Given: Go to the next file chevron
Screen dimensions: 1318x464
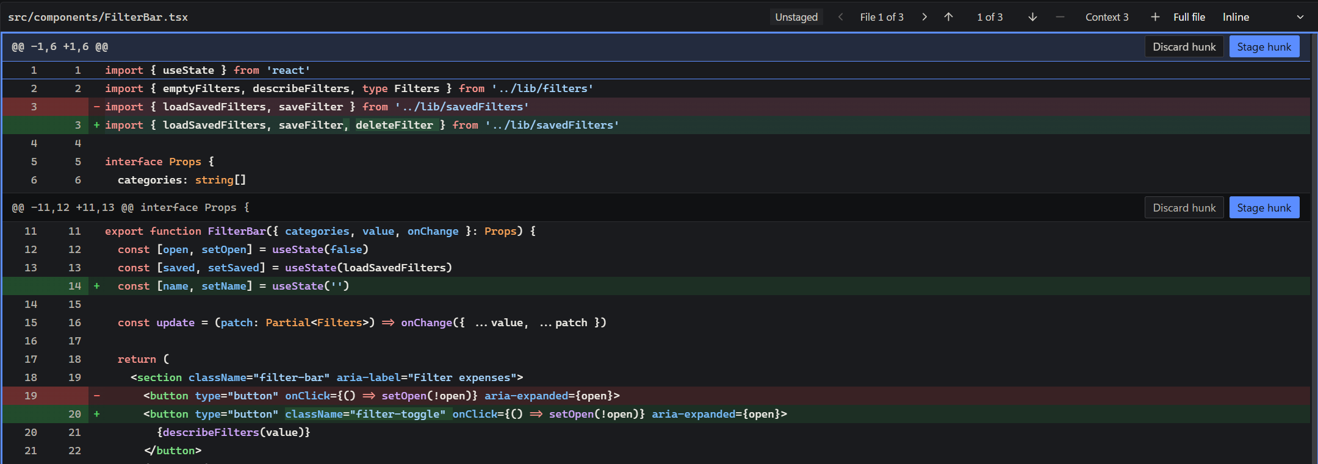Looking at the screenshot, I should (924, 17).
